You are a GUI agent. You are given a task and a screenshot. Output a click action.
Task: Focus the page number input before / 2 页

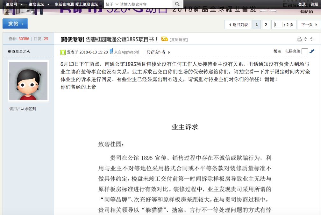[x=278, y=25]
